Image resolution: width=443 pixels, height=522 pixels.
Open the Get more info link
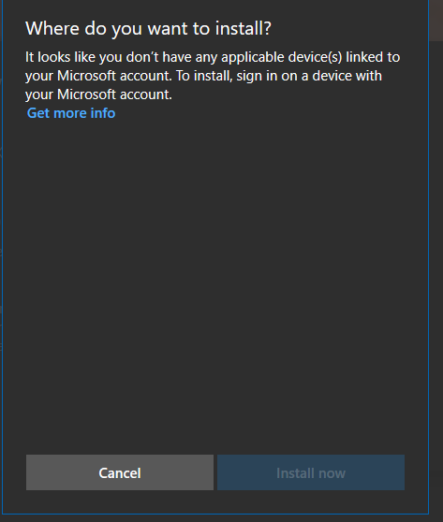pyautogui.click(x=71, y=113)
